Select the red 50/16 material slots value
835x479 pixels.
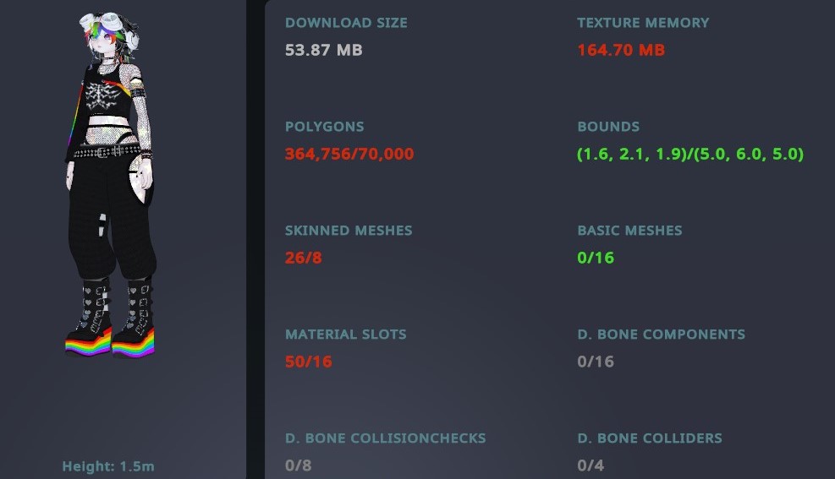click(x=309, y=362)
